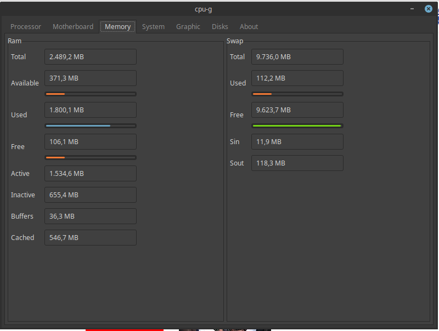Screen dimensions: 439x331
Task: Click the Inactive field 655,4 MB
Action: click(91, 195)
